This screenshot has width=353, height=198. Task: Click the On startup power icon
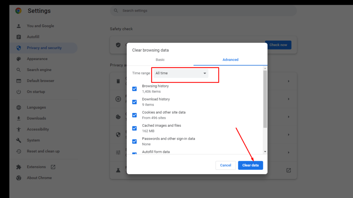coord(18,91)
